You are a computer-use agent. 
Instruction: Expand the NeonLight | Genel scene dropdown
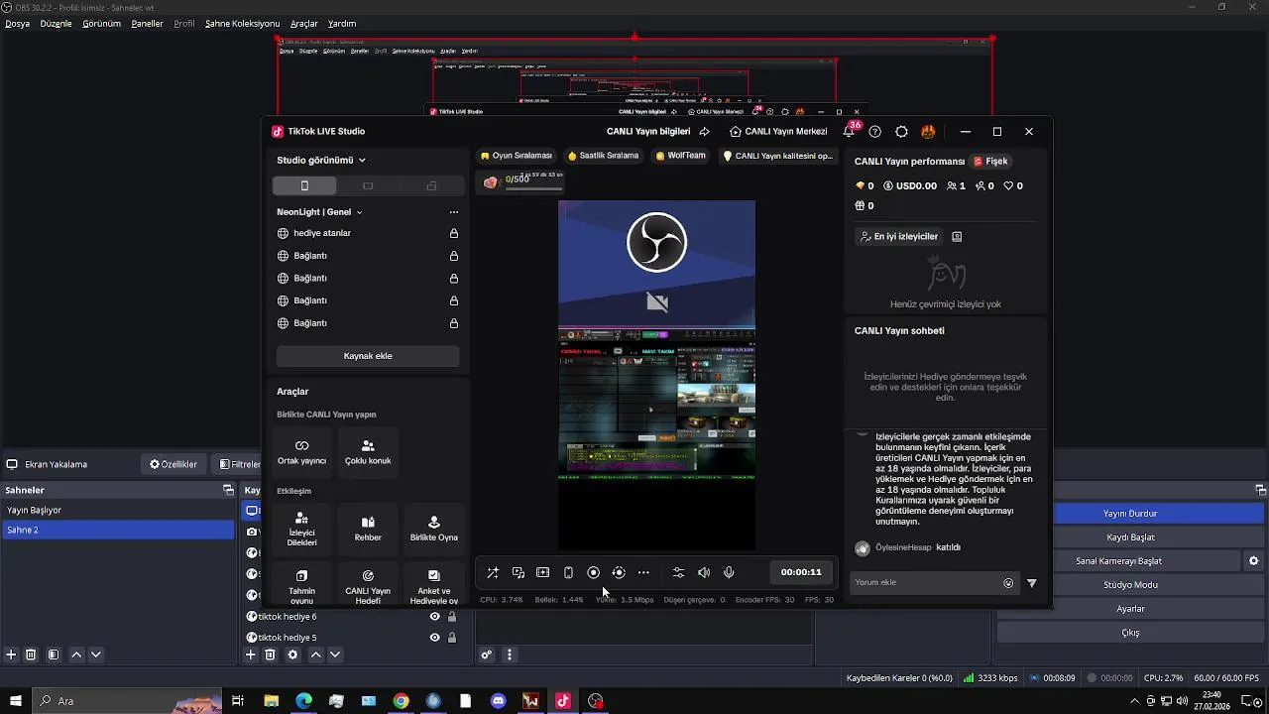319,212
